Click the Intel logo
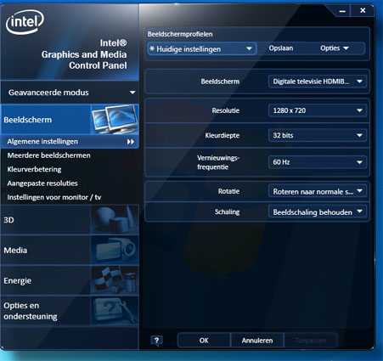The image size is (383, 361). point(25,22)
